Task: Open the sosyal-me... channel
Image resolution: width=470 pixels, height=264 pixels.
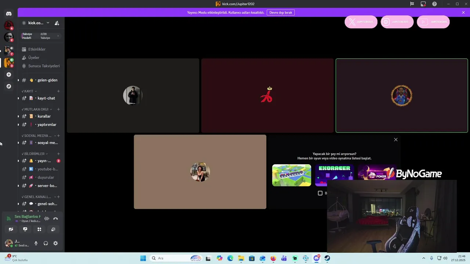Action: point(41,143)
